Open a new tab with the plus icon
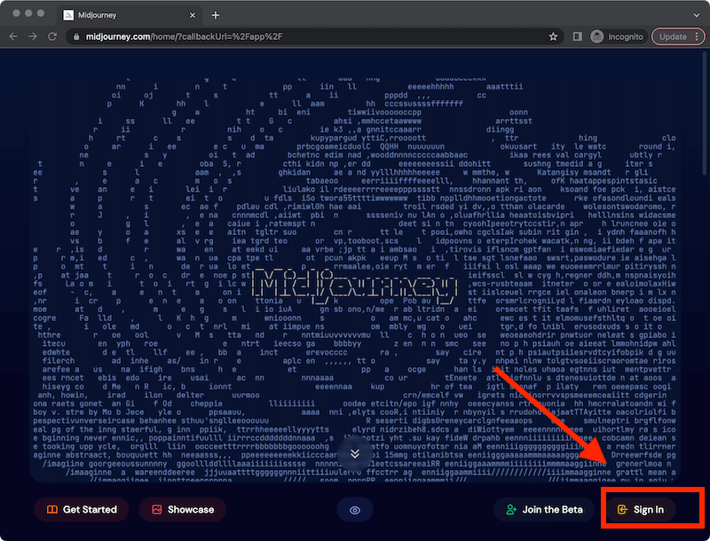 216,15
